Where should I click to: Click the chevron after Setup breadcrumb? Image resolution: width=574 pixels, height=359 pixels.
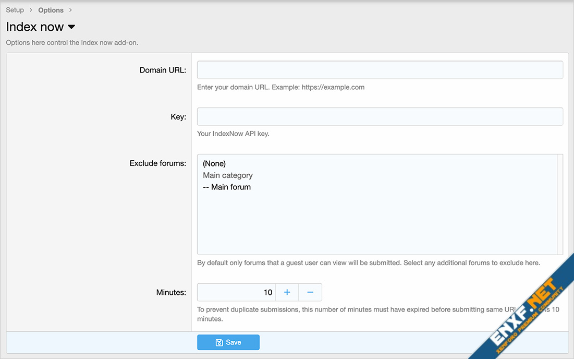[31, 10]
